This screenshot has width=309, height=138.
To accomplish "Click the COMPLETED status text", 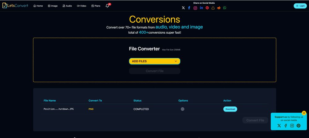I will (x=141, y=109).
